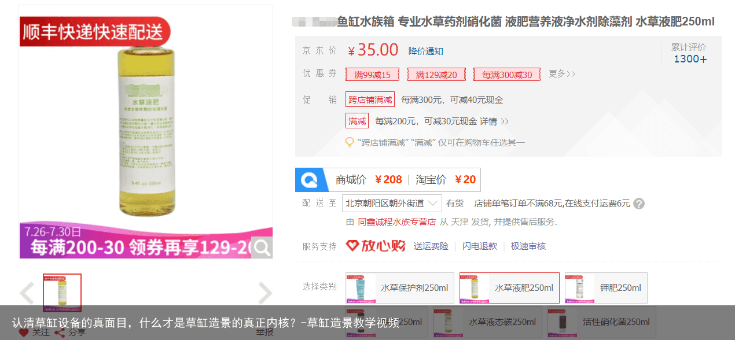Claim the 满129减20 coupon
This screenshot has height=340, width=735.
point(436,75)
